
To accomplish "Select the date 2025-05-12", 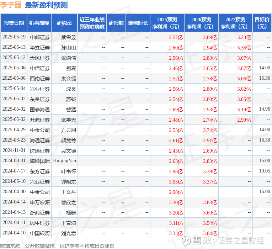I will (14, 58).
